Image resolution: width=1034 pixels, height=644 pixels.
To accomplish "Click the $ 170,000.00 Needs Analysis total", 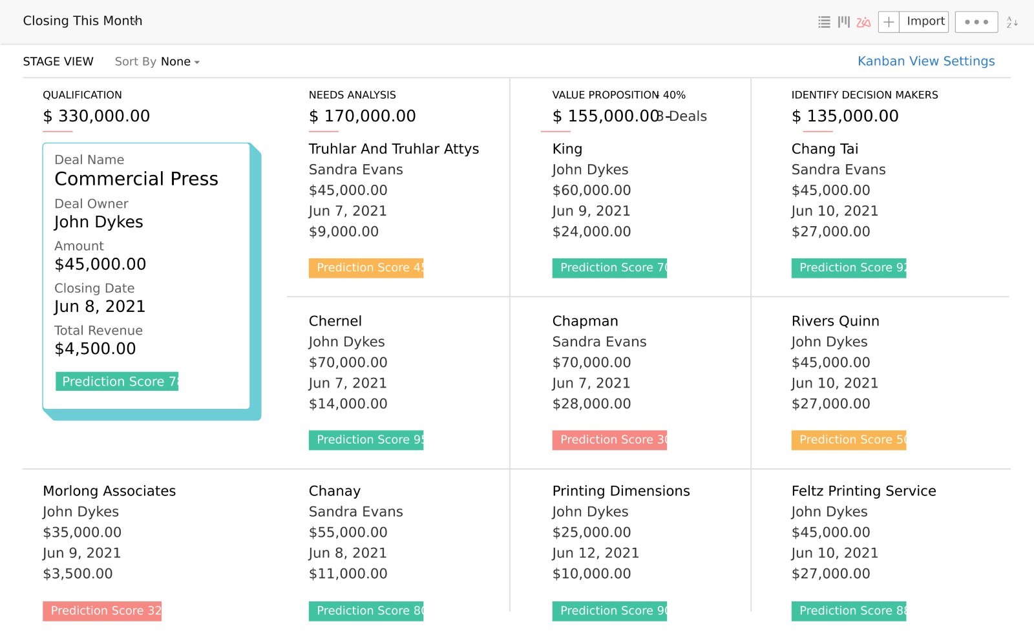I will [x=362, y=116].
